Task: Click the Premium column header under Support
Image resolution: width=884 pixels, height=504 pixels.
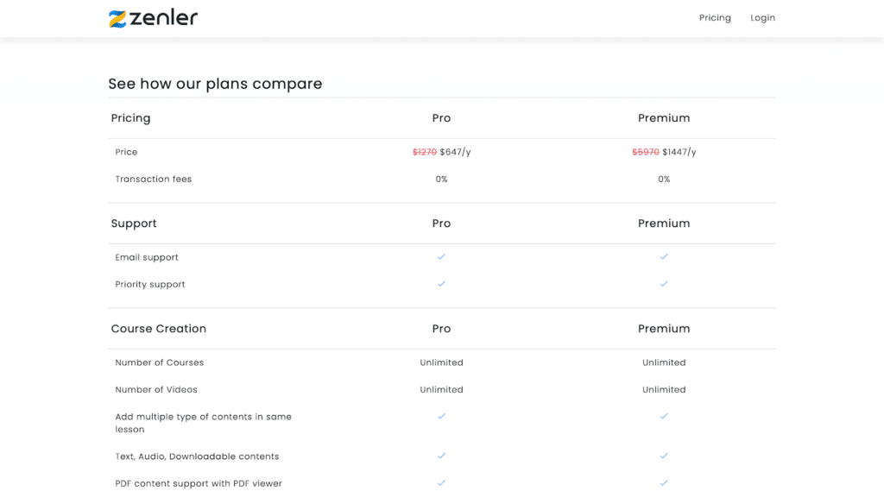Action: (x=664, y=224)
